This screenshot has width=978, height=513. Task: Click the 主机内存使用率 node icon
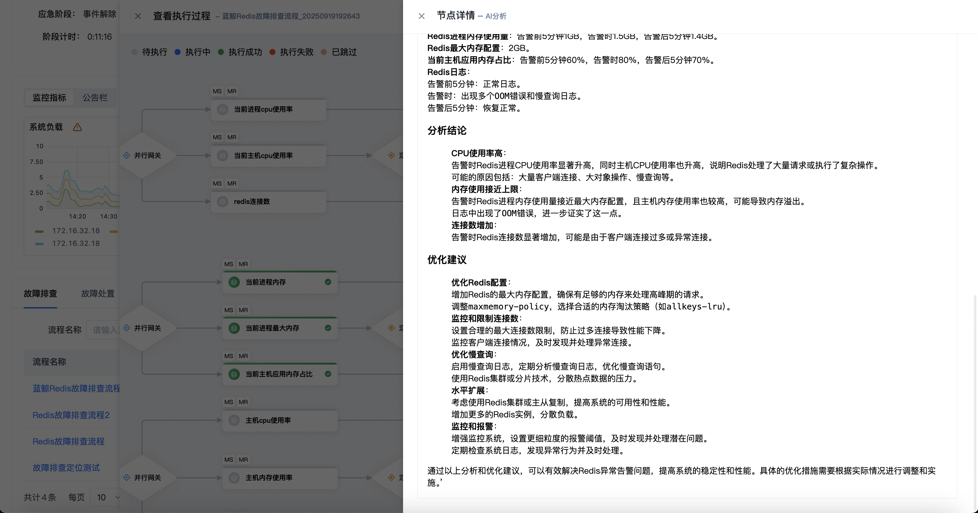234,478
